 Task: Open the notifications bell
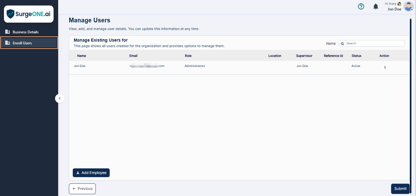click(x=376, y=6)
